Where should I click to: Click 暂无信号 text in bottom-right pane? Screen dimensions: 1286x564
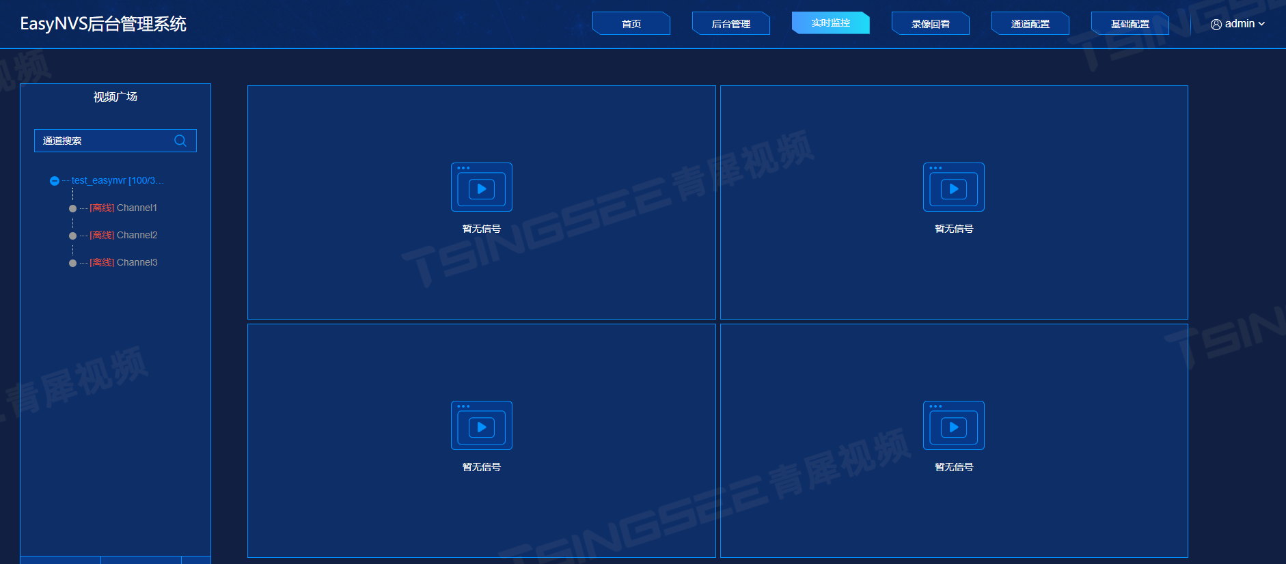[954, 467]
